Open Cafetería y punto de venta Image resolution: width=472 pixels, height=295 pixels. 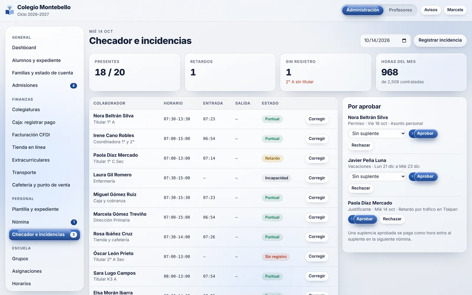[45, 185]
